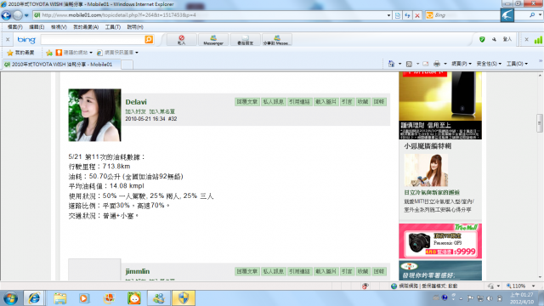Click the 登入 sign-in link on toolbar
The width and height of the screenshot is (544, 306).
507,40
